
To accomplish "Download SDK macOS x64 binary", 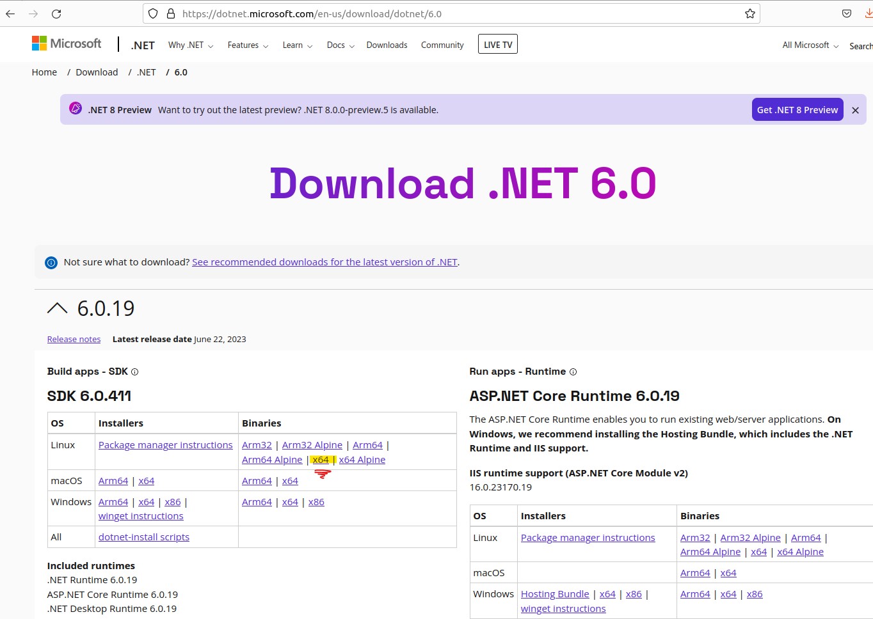I will [290, 481].
